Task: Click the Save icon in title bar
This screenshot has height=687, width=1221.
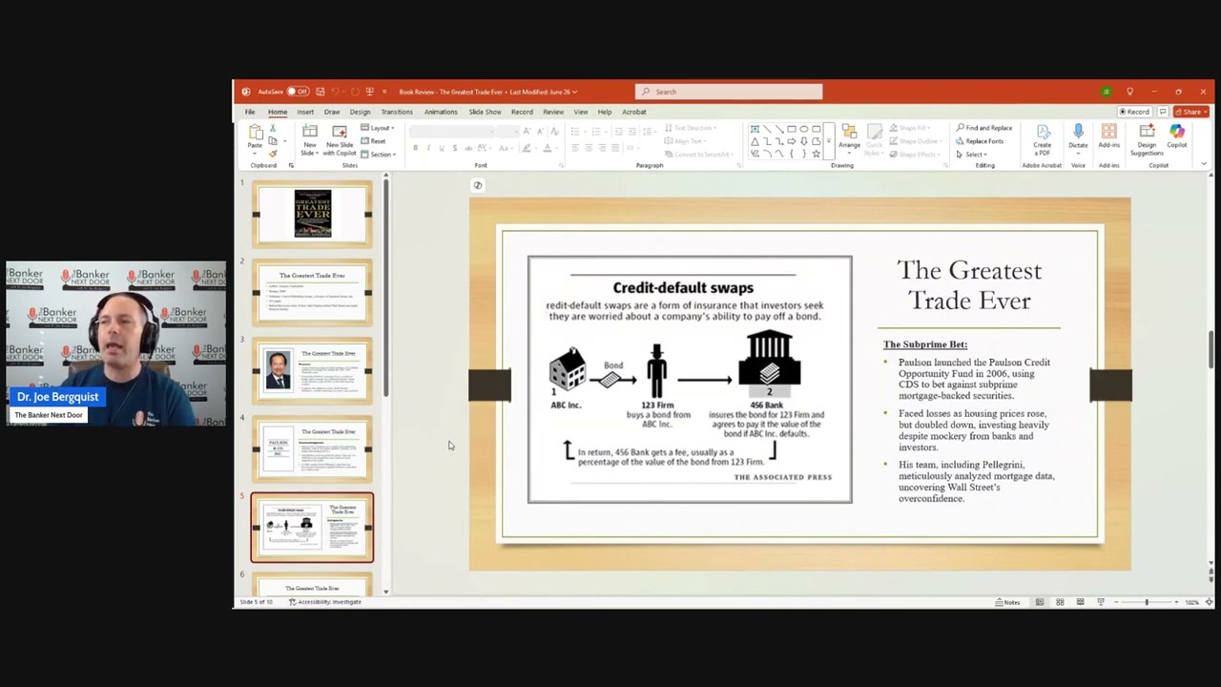Action: [x=321, y=92]
